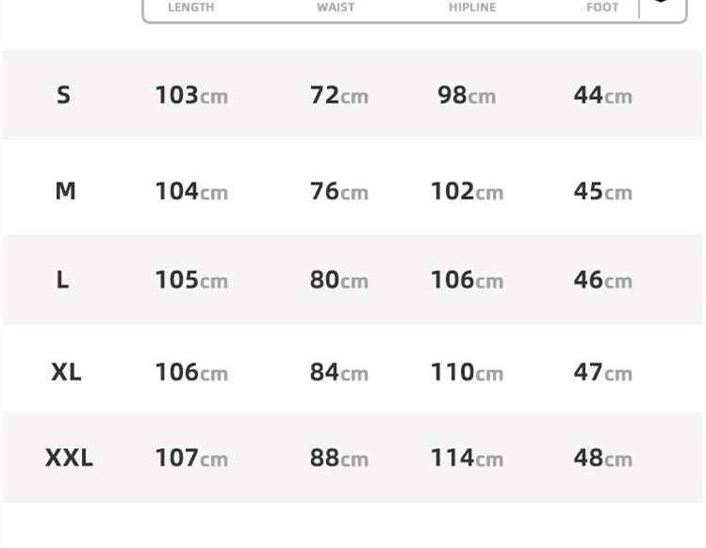Select the 45cm foot value

(602, 191)
